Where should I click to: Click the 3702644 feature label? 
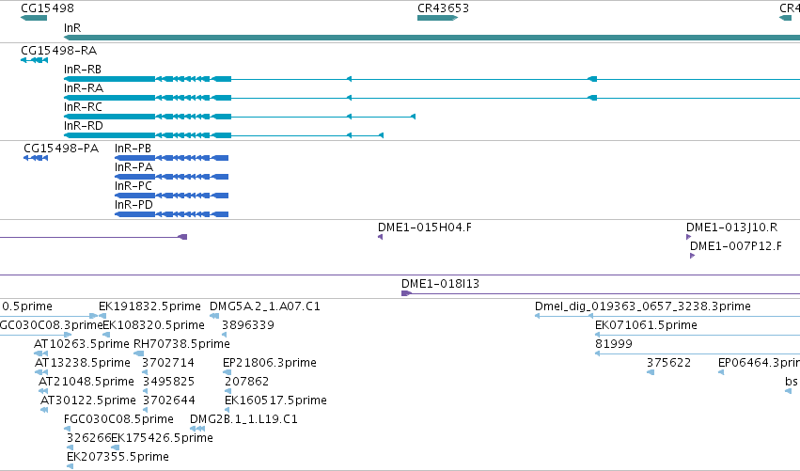[x=169, y=400]
